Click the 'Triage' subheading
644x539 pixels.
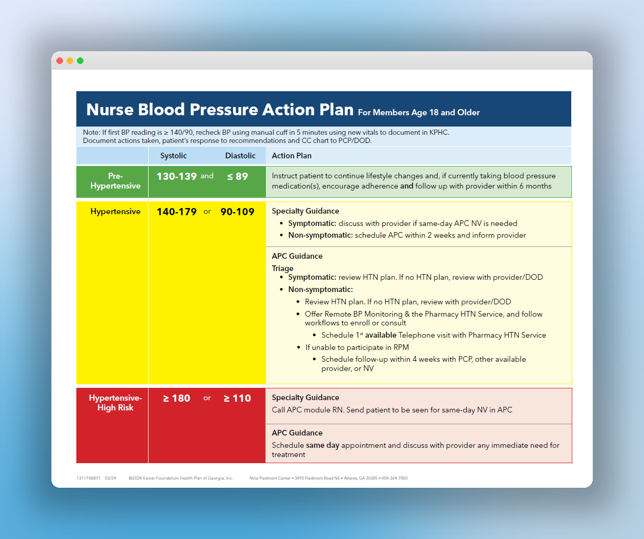(x=282, y=268)
